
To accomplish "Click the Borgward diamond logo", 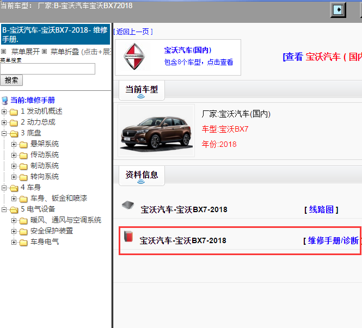I will coord(134,56).
